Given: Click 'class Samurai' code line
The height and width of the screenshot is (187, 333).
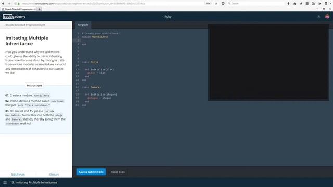Looking at the screenshot, I should (92, 87).
